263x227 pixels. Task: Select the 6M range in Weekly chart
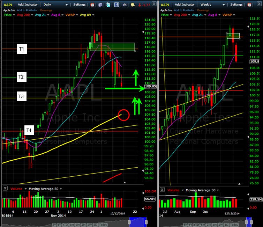coord(203,225)
